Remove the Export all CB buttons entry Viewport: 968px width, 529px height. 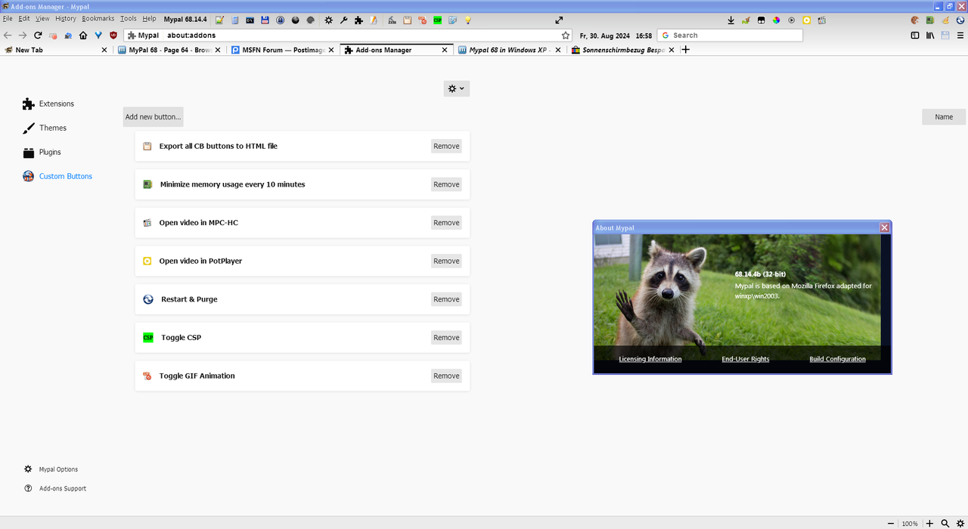446,146
